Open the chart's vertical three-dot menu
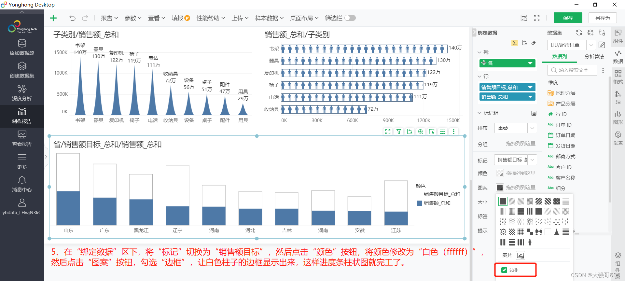The height and width of the screenshot is (281, 625). (x=453, y=132)
